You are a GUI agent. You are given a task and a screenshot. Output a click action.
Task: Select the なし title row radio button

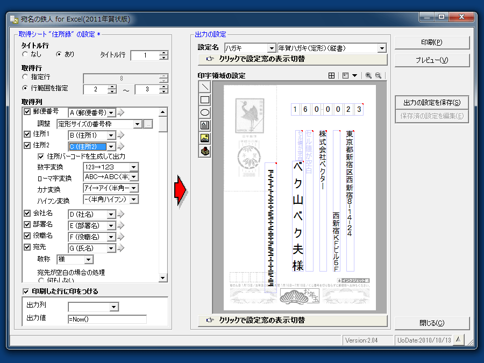(x=25, y=54)
